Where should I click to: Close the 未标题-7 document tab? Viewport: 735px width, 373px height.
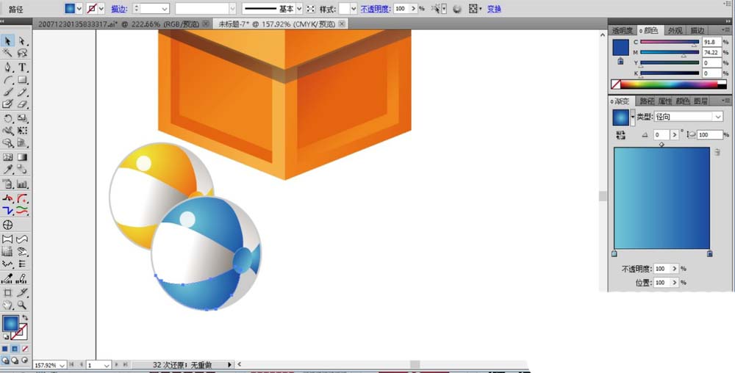click(342, 24)
